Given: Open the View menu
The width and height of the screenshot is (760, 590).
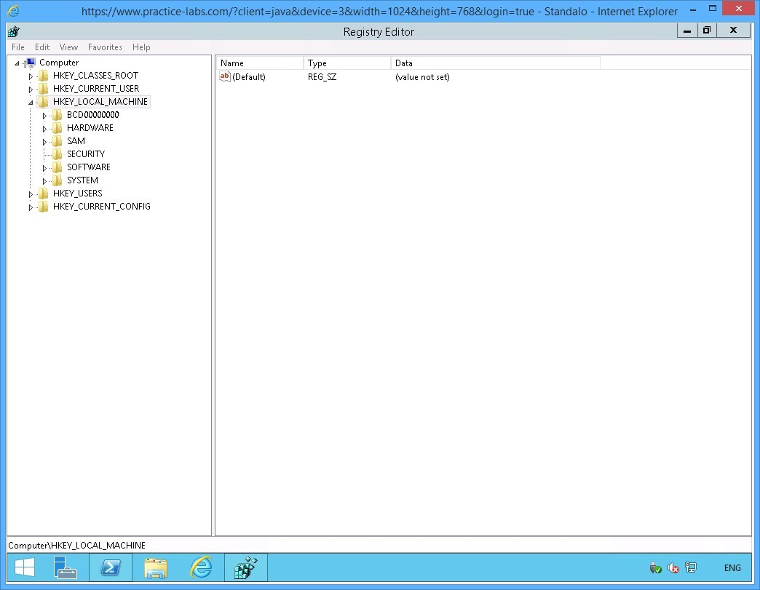Looking at the screenshot, I should pyautogui.click(x=68, y=47).
